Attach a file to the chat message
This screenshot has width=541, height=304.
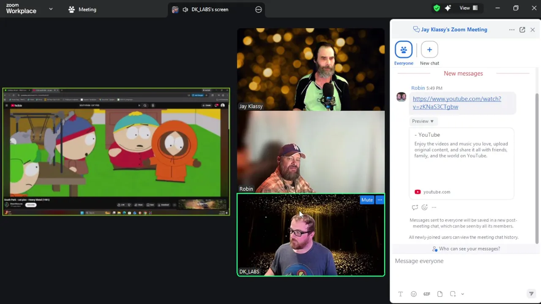440,294
